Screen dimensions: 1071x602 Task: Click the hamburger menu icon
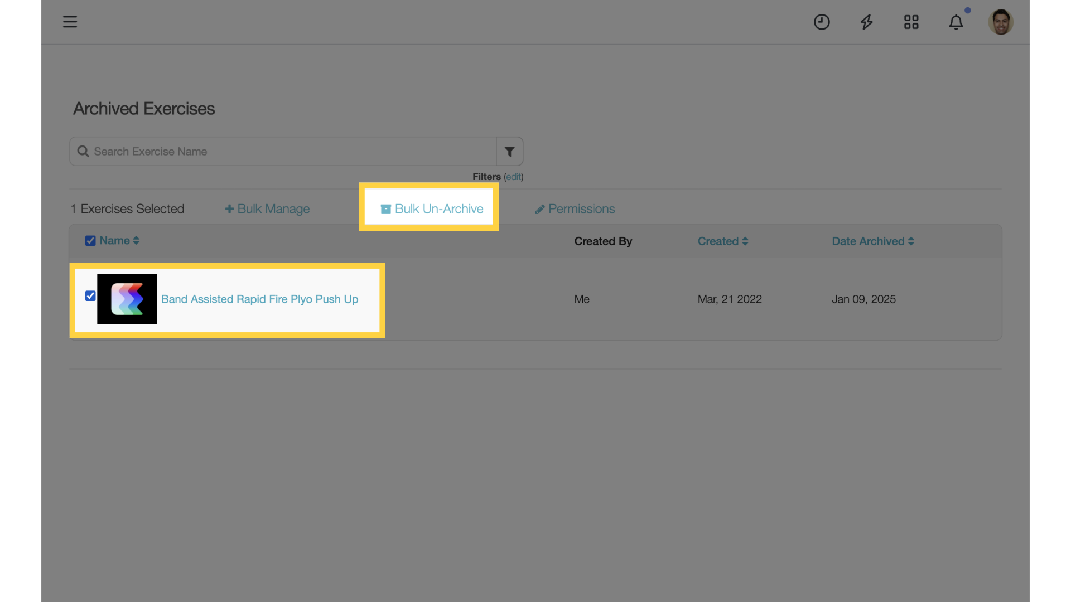tap(70, 21)
